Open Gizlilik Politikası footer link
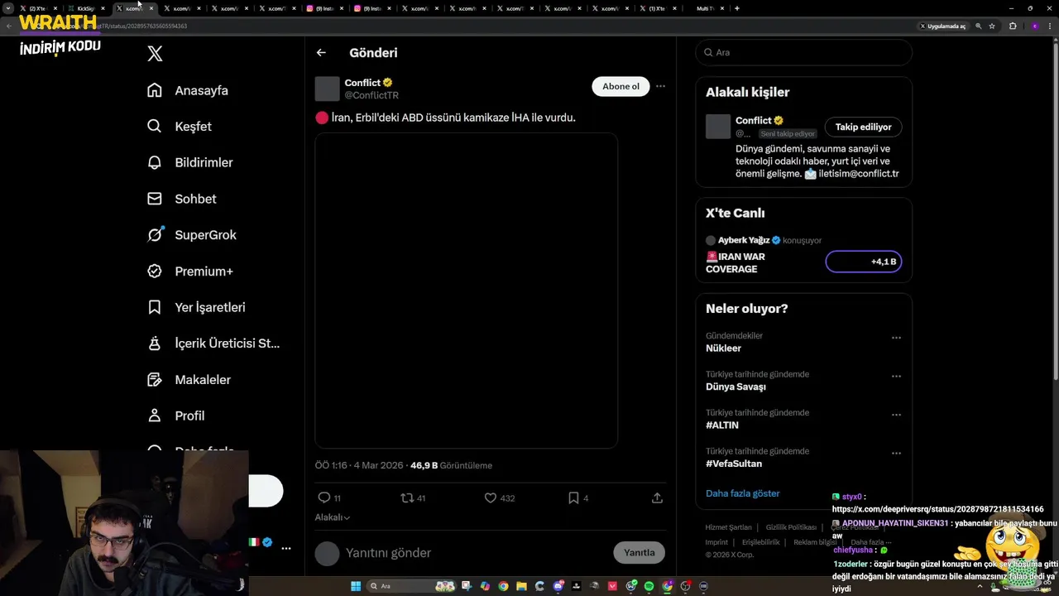Viewport: 1059px width, 596px height. point(791,527)
